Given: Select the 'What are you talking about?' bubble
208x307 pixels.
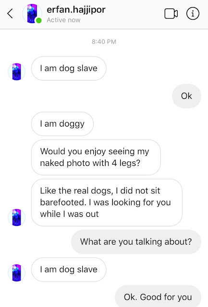Looking at the screenshot, I should (x=136, y=242).
